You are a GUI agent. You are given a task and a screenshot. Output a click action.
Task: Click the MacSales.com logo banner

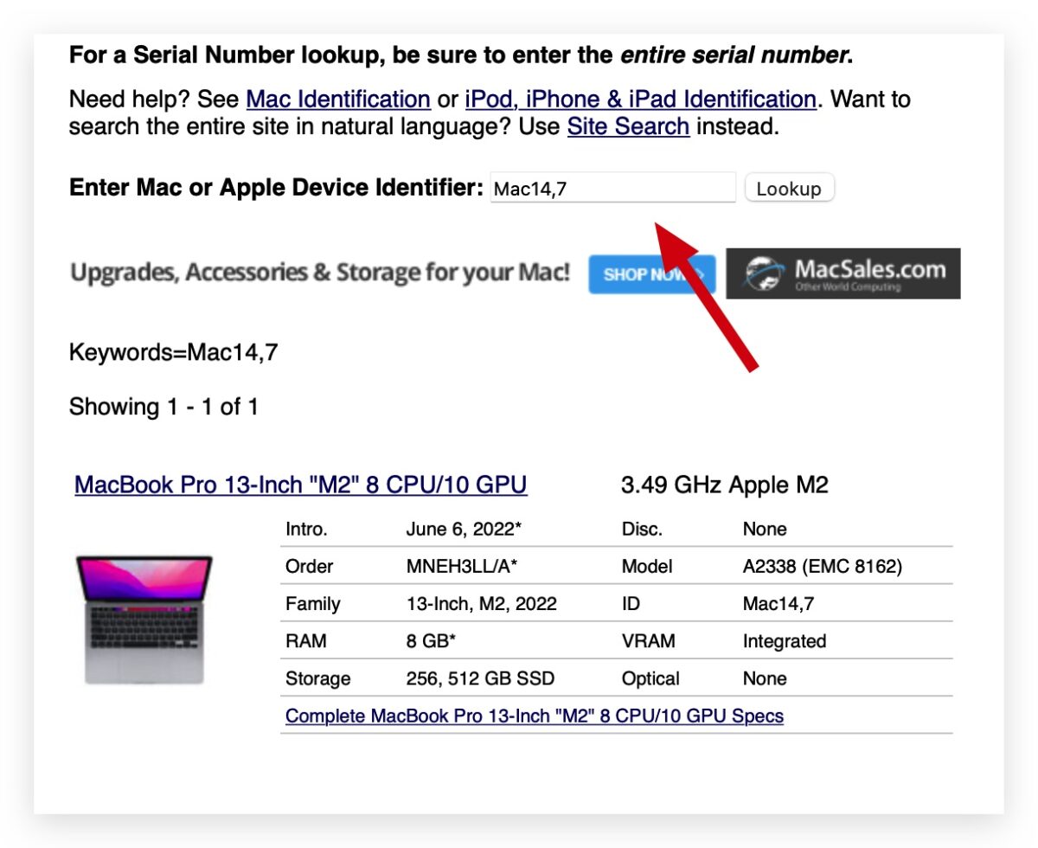coord(843,273)
